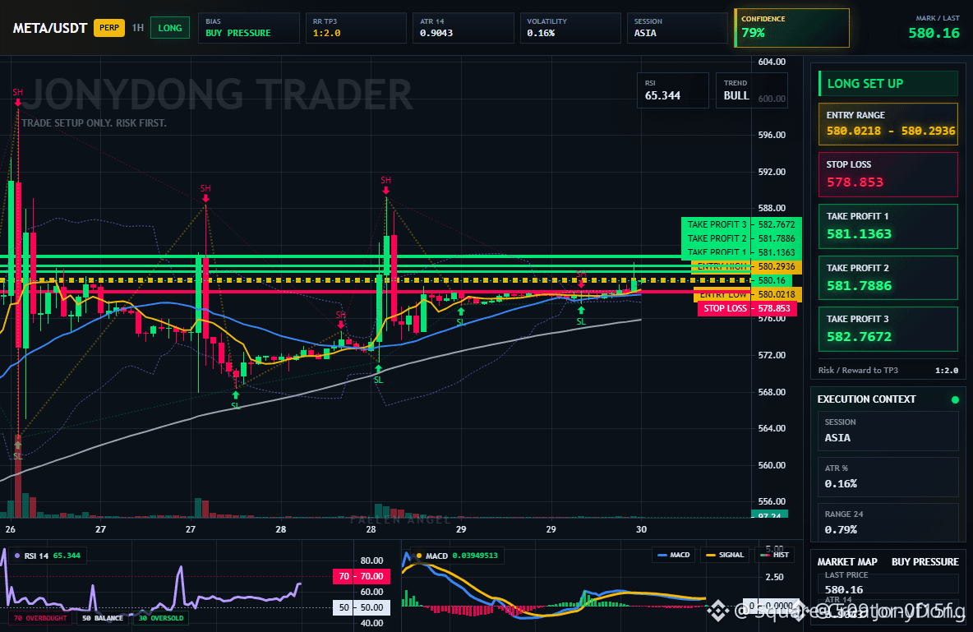Screen dimensions: 973x632
Task: Click the MACD 0.03949513 indicator label
Action: pos(457,556)
